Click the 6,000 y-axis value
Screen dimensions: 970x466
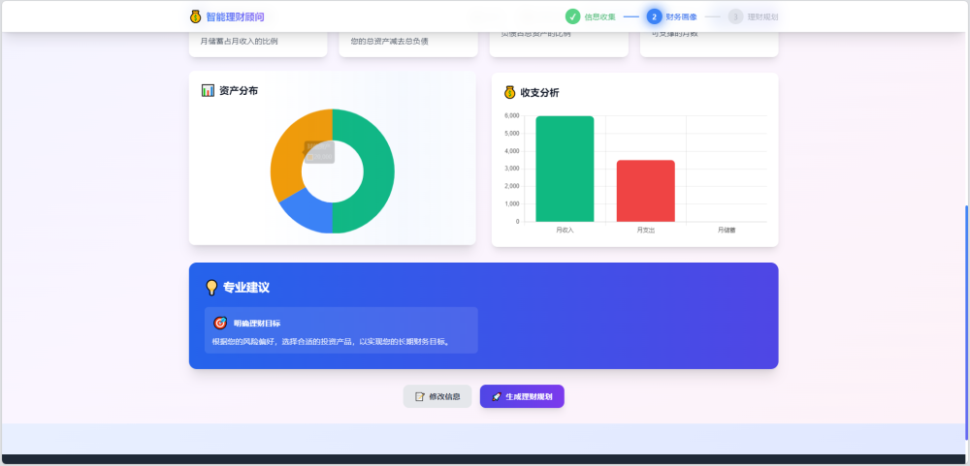(511, 115)
